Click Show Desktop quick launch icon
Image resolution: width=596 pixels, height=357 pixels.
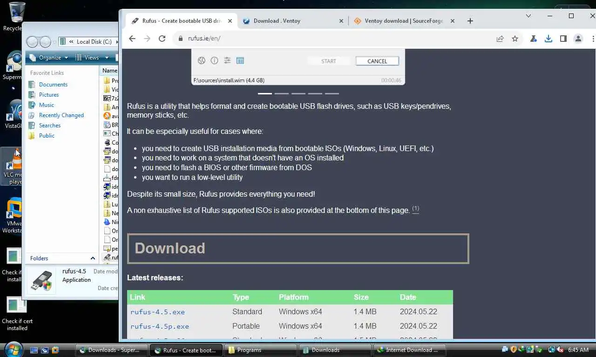click(34, 350)
